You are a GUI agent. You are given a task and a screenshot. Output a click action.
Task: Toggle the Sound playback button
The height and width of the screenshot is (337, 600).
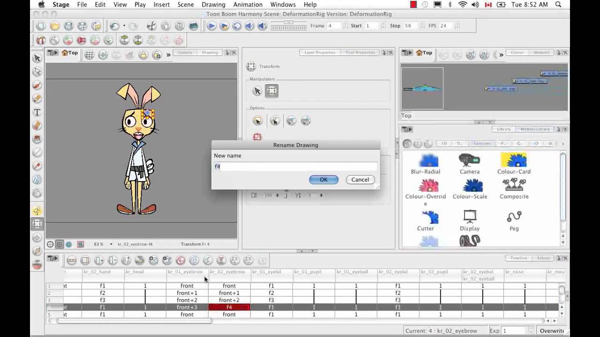(249, 26)
